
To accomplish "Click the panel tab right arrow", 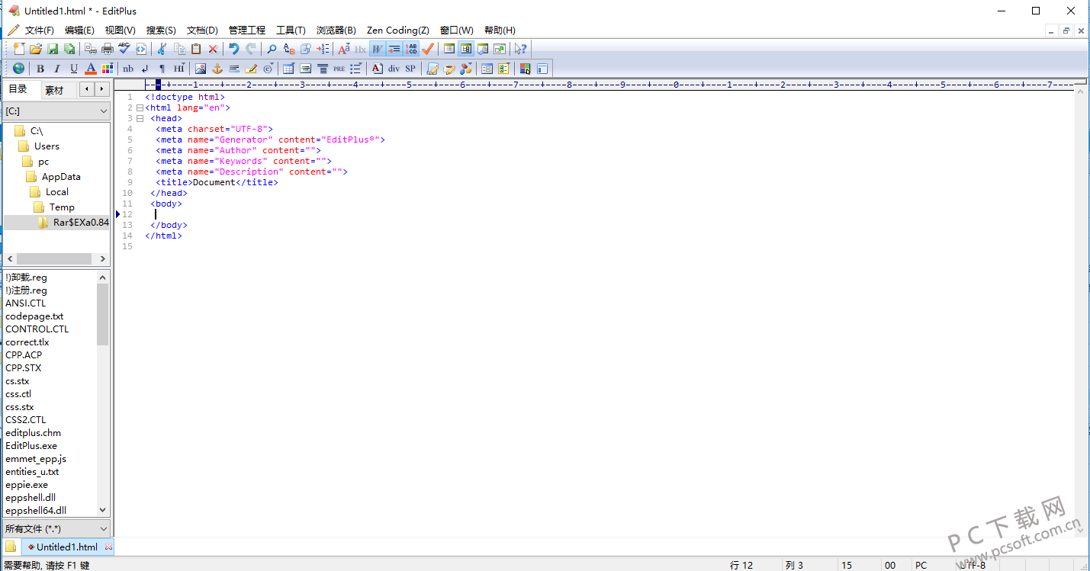I will pyautogui.click(x=102, y=89).
